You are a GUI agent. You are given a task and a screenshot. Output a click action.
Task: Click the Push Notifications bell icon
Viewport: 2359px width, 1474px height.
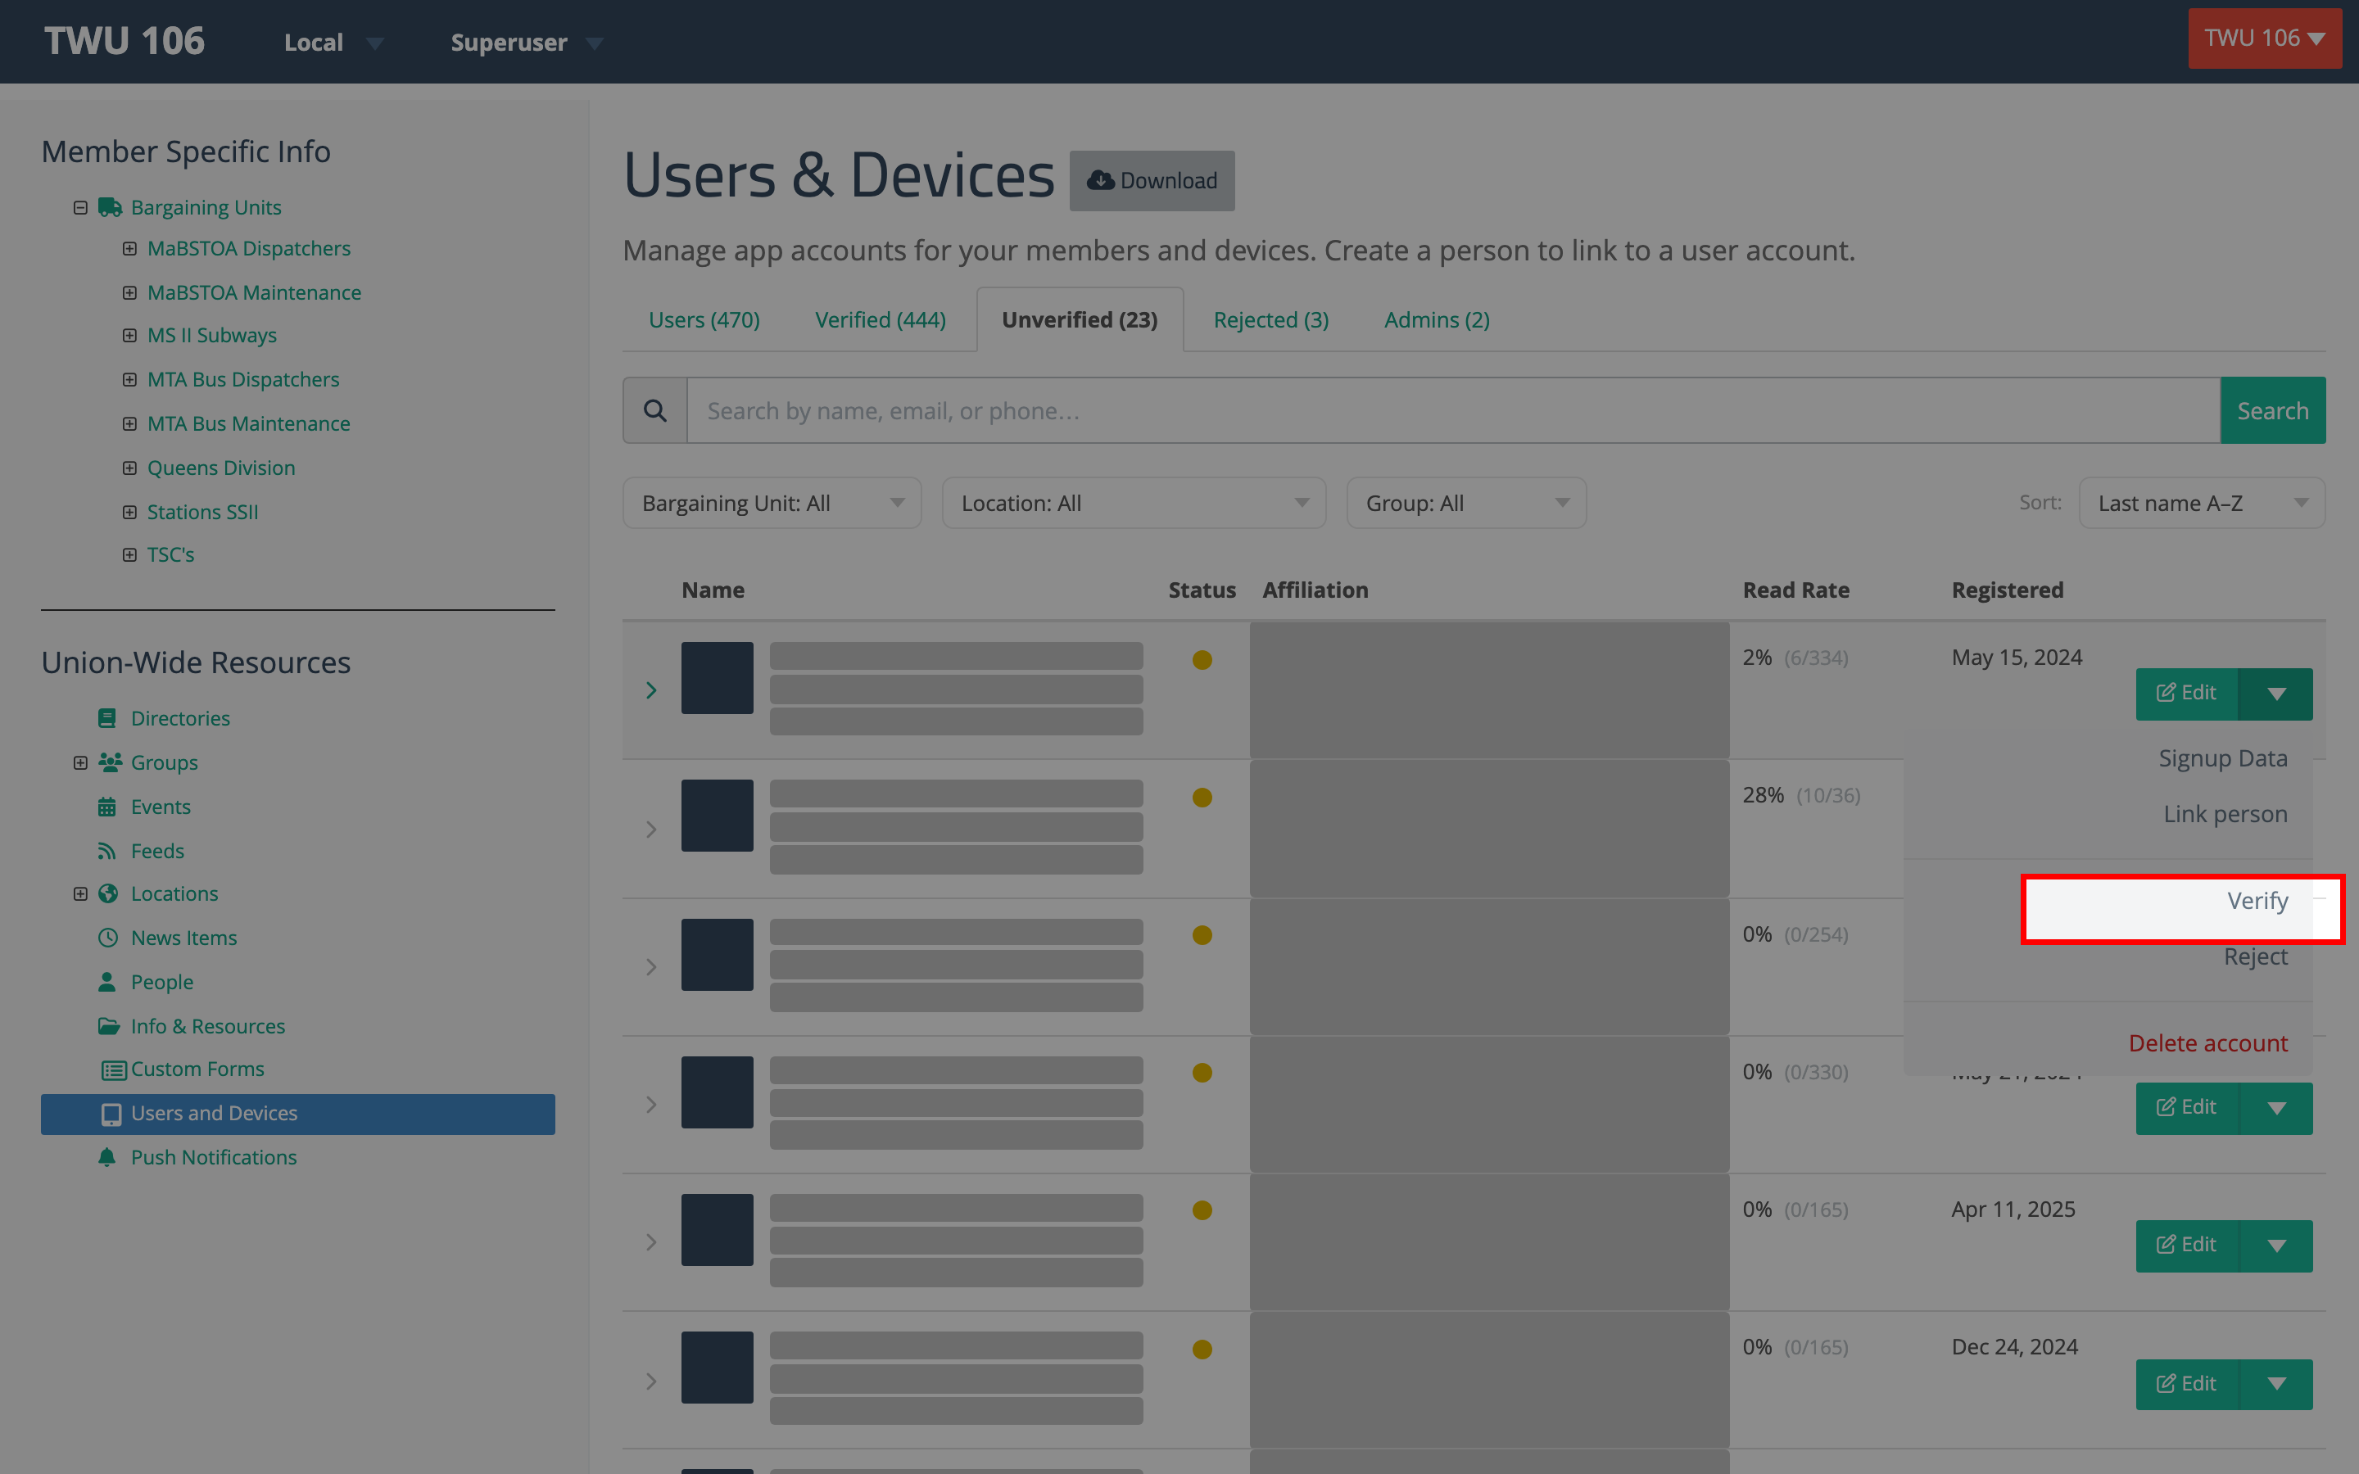tap(107, 1157)
